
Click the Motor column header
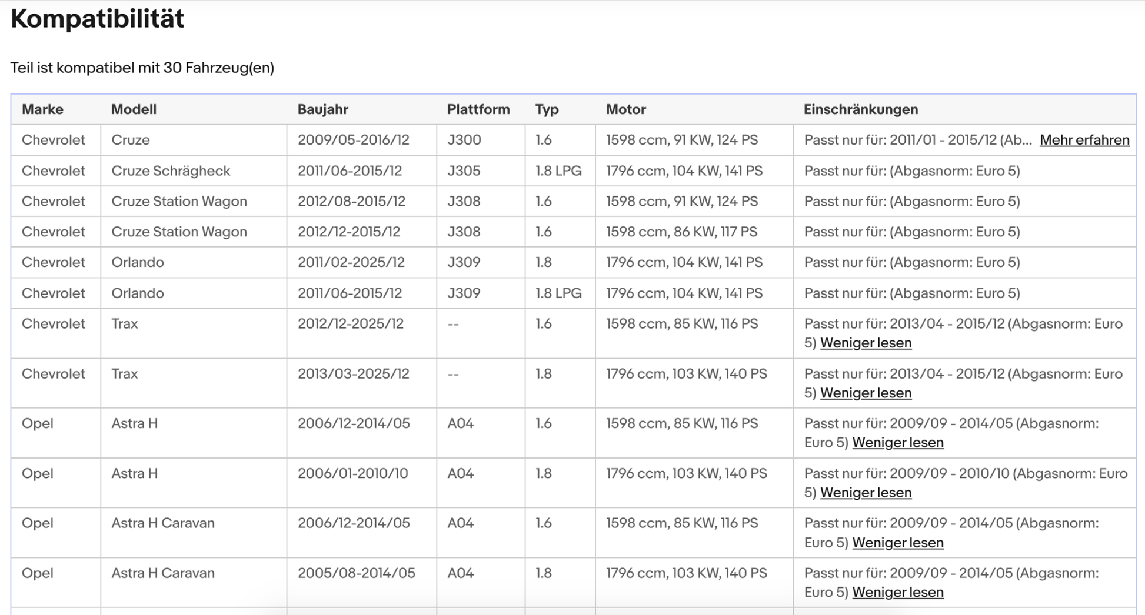pos(625,109)
